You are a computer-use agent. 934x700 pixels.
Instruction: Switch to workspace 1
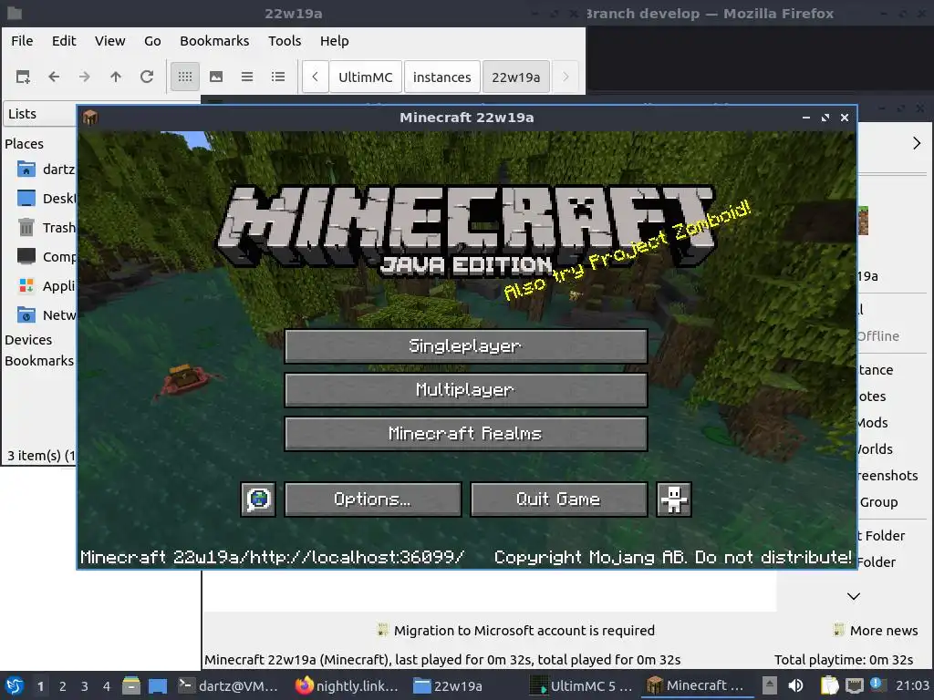click(40, 686)
